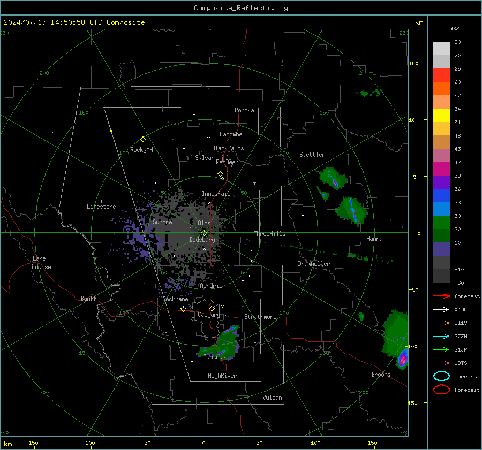The height and width of the screenshot is (450, 482).
Task: Click the white 04DK arrow icon
Action: click(x=441, y=310)
